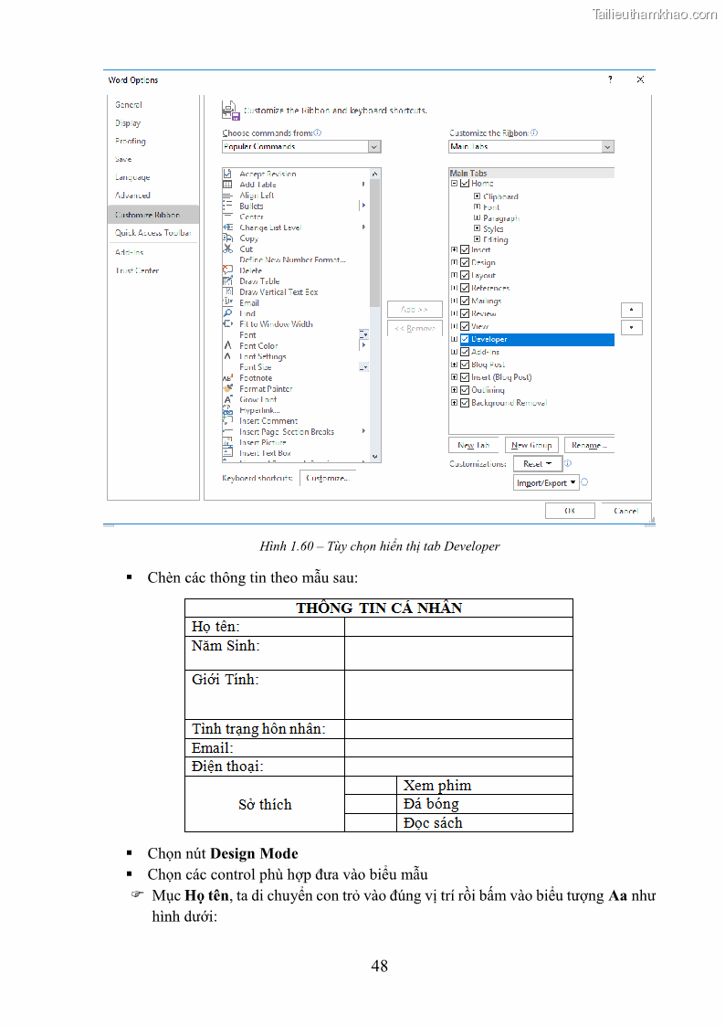Expand the Insert tab tree node
Screen dimensions: 725x1026
coord(454,249)
